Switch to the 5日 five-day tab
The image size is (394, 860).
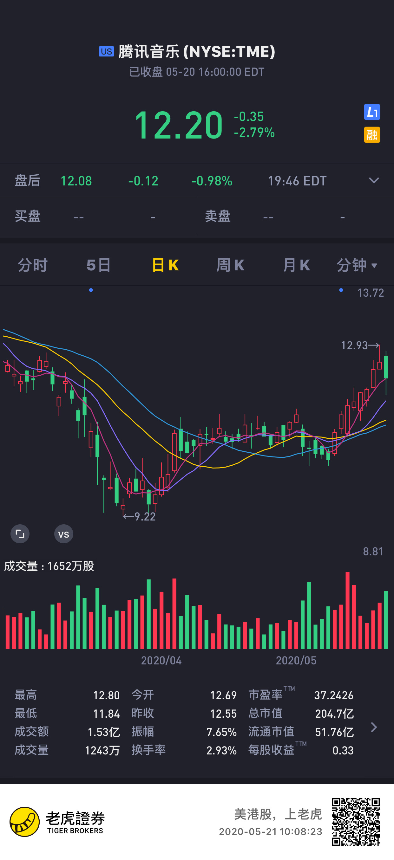pyautogui.click(x=99, y=265)
